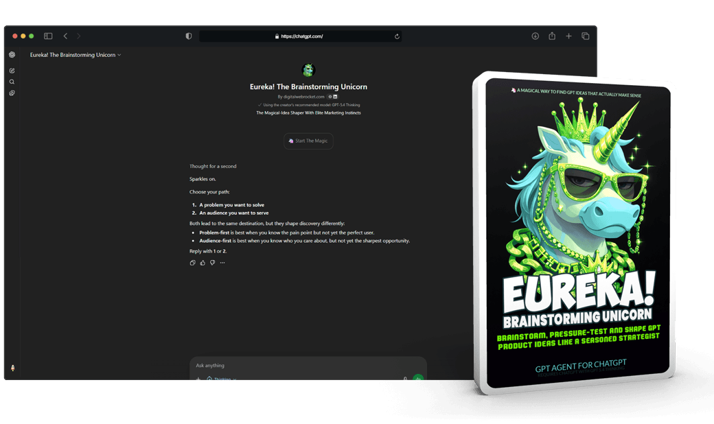Open a new Safari tab

[x=568, y=36]
